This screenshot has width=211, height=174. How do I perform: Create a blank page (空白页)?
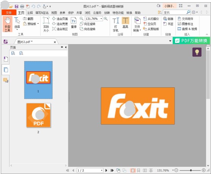pos(150,24)
